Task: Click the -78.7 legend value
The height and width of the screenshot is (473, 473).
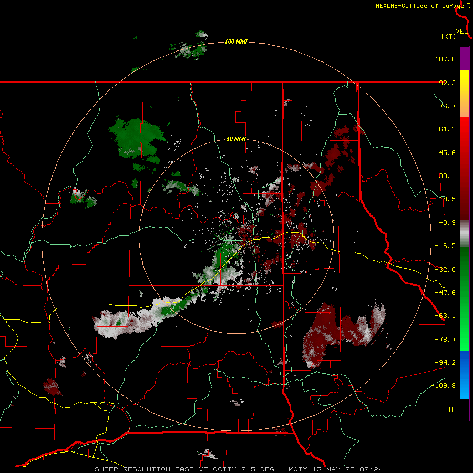Action: pyautogui.click(x=445, y=340)
